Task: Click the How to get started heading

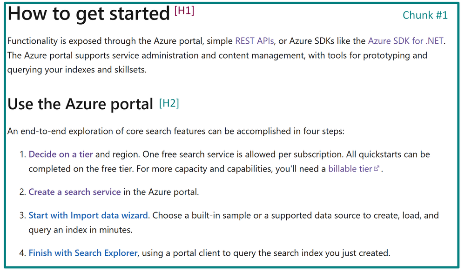Action: pyautogui.click(x=88, y=13)
